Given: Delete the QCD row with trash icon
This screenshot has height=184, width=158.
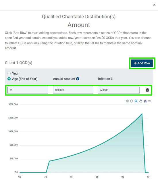Looking at the screenshot, I should [x=147, y=90].
